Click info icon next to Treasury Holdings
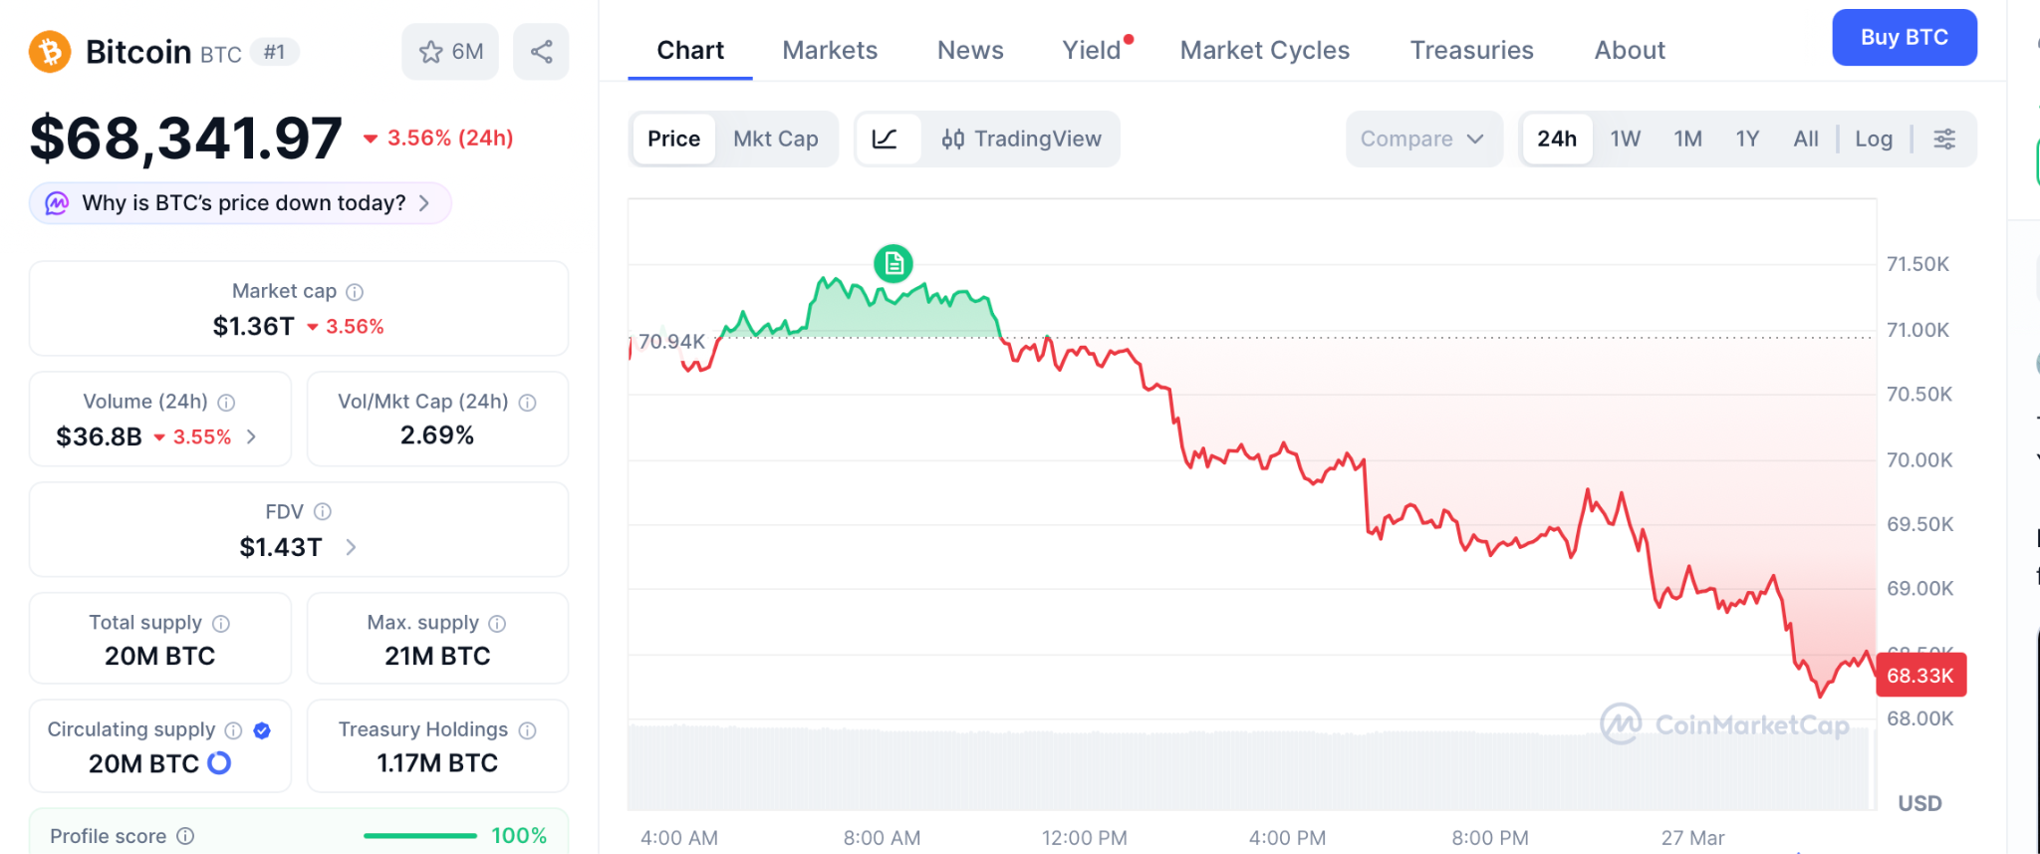This screenshot has width=2040, height=854. point(528,730)
